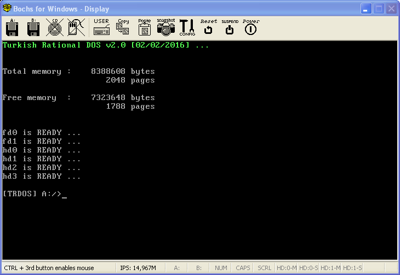The image size is (400, 275).
Task: Click the HD:0-M status bar indicator
Action: point(286,268)
